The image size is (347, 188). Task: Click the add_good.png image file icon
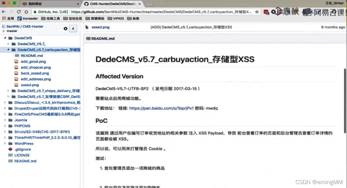pos(16,62)
